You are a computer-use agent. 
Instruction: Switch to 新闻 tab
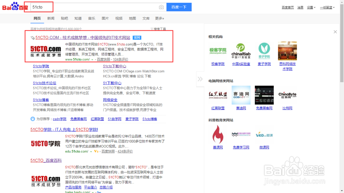[x=51, y=19]
